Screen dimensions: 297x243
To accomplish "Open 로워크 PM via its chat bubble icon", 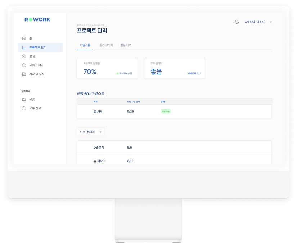I will [23, 65].
